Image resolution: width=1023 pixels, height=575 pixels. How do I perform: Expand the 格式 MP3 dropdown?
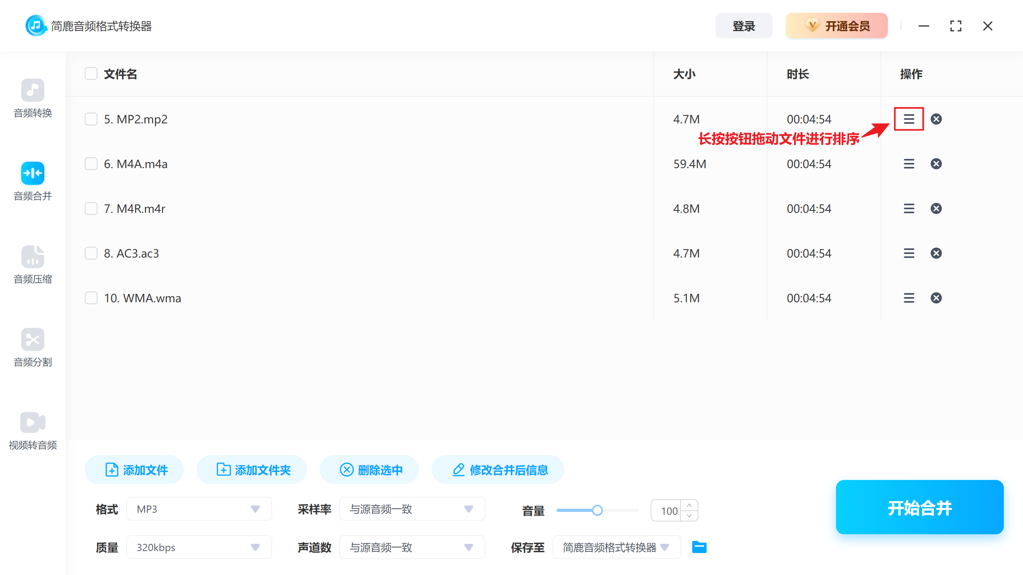pos(199,509)
